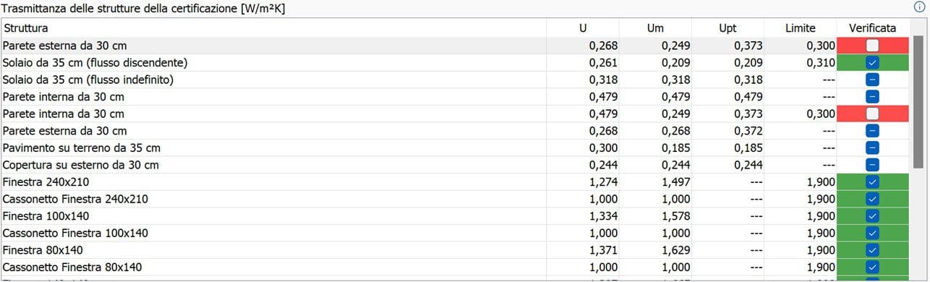Select the Cassonetto Finestra 240x210 row
Screen dimensions: 930x282
[x=455, y=199]
